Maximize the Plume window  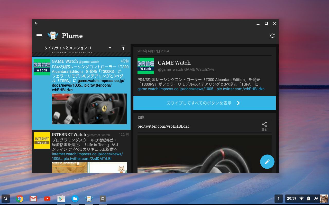266,23
